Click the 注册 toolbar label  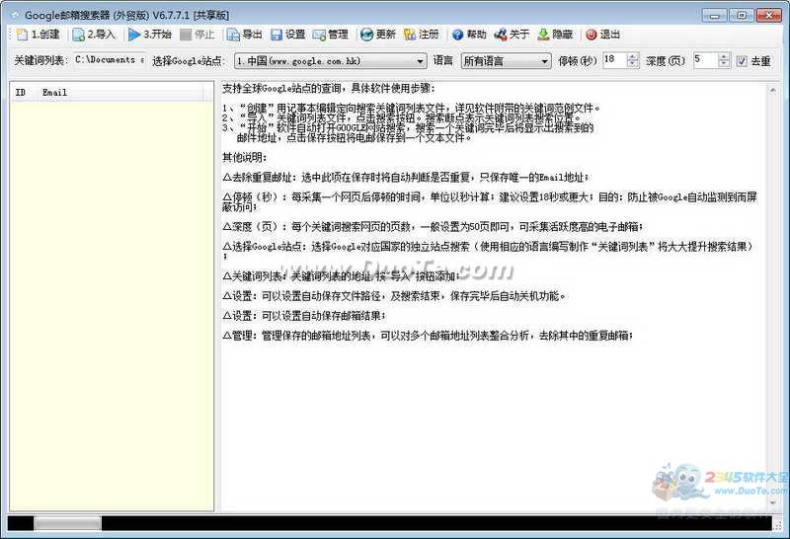tap(429, 35)
